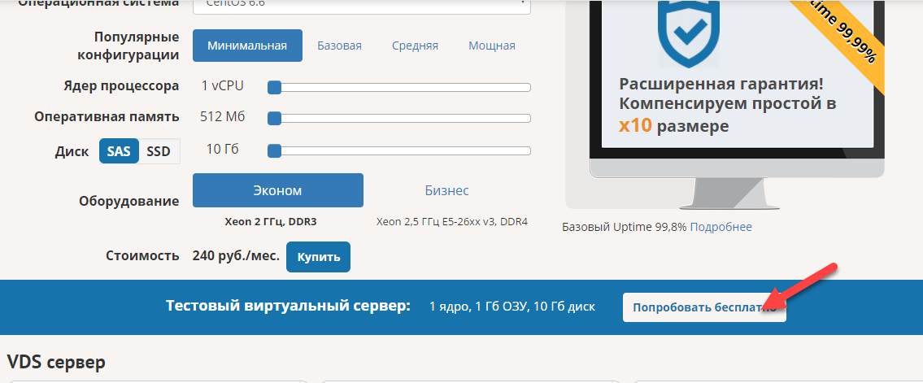Select SAS disk type

[x=119, y=151]
